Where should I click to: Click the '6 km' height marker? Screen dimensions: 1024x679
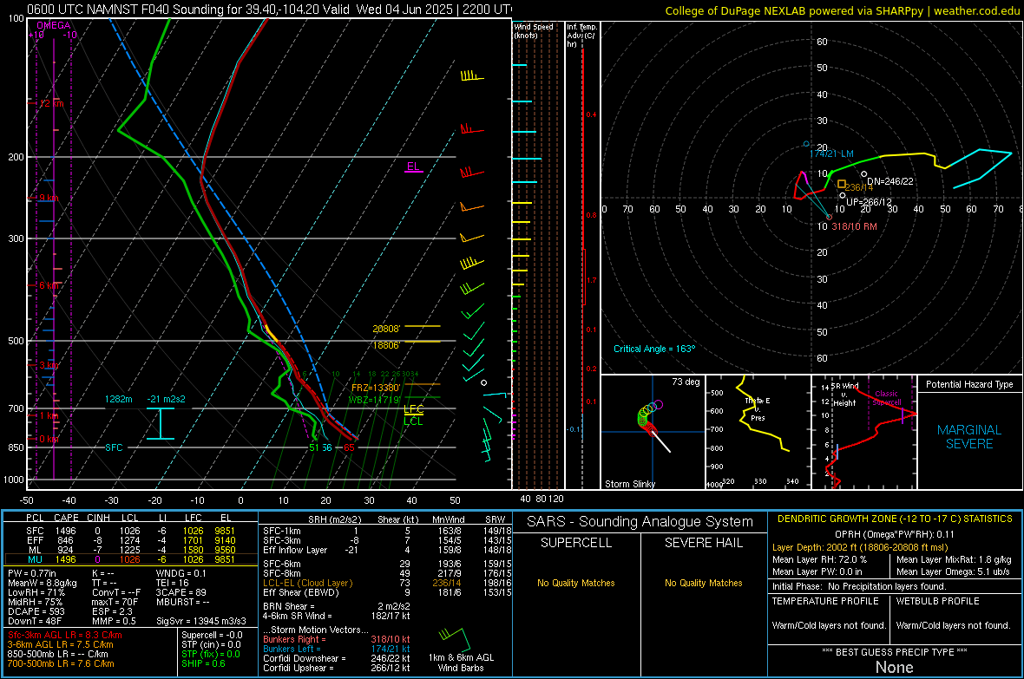click(49, 285)
